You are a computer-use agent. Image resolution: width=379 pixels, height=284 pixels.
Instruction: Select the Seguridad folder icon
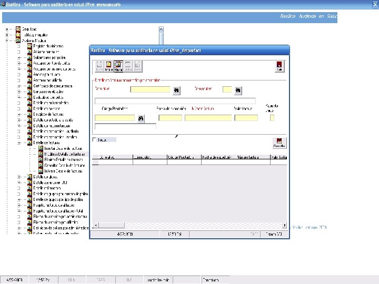tap(18, 29)
